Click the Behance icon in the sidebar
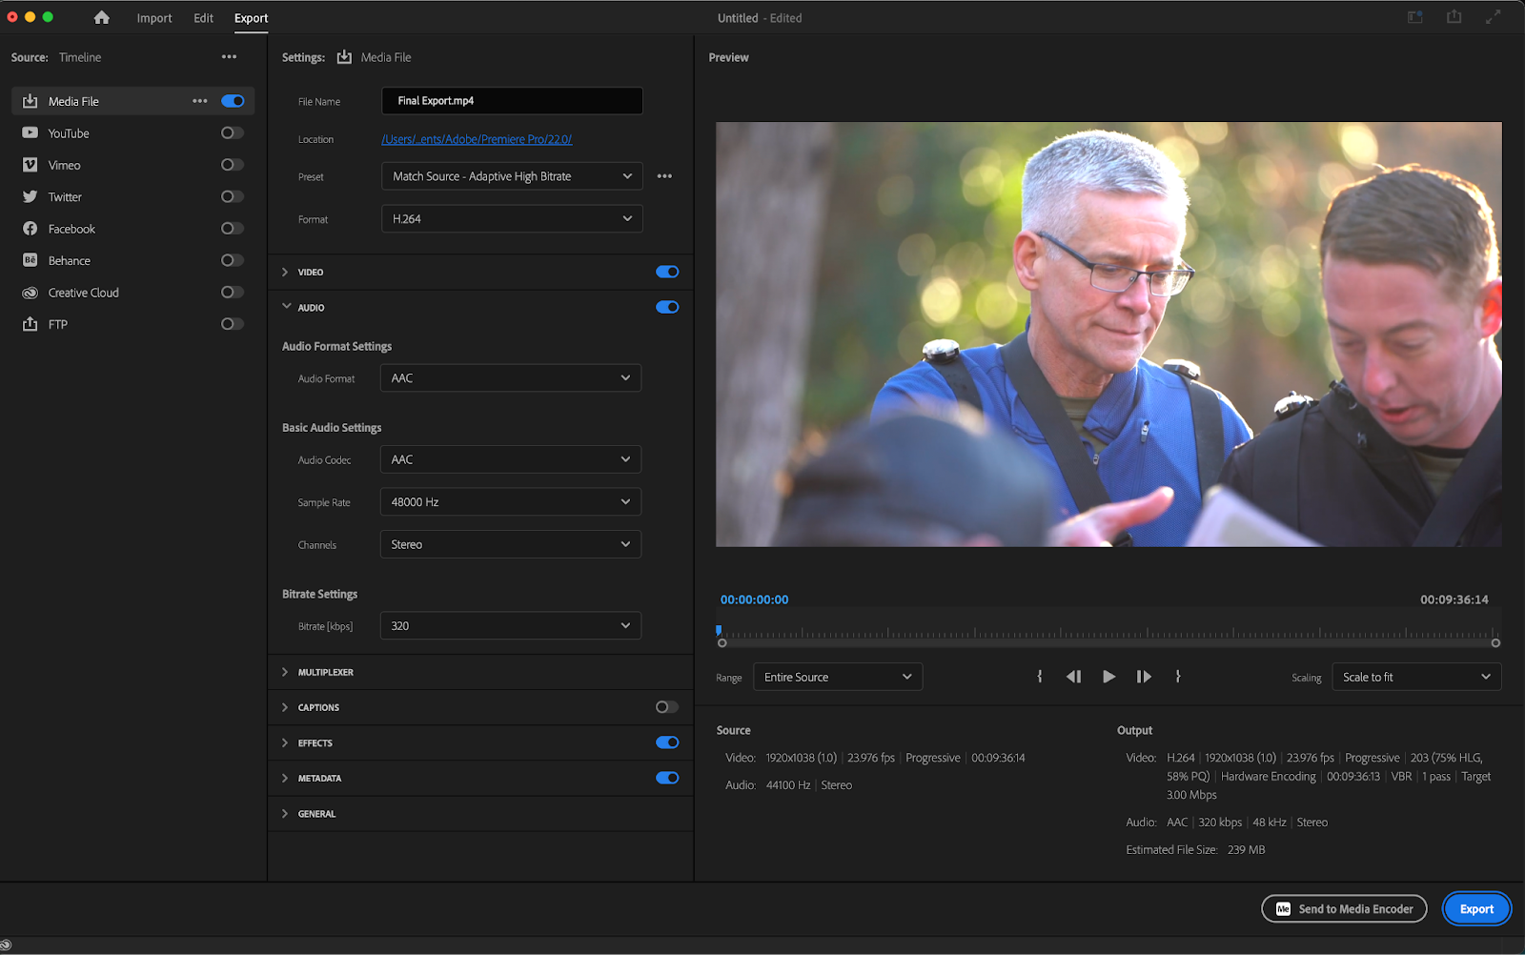The height and width of the screenshot is (955, 1525). [30, 259]
